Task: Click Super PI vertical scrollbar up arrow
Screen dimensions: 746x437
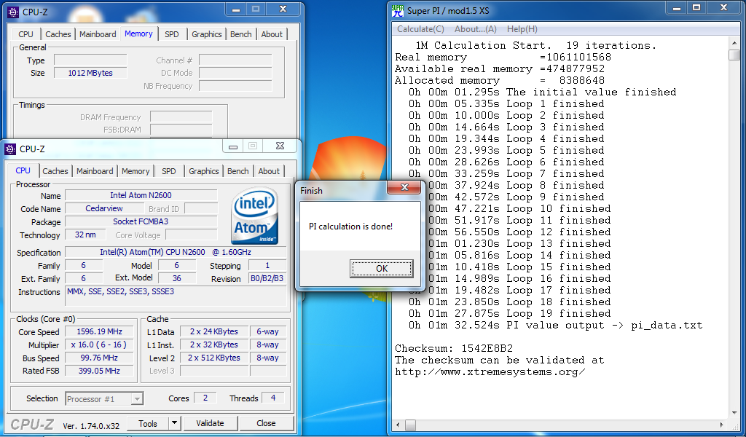Action: click(734, 43)
